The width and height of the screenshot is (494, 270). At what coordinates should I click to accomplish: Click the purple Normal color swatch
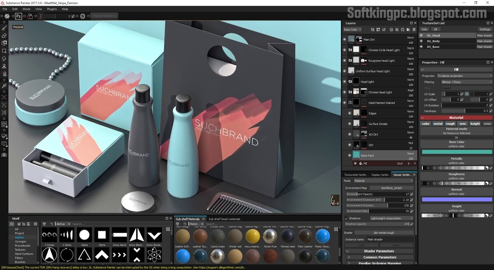point(456,199)
